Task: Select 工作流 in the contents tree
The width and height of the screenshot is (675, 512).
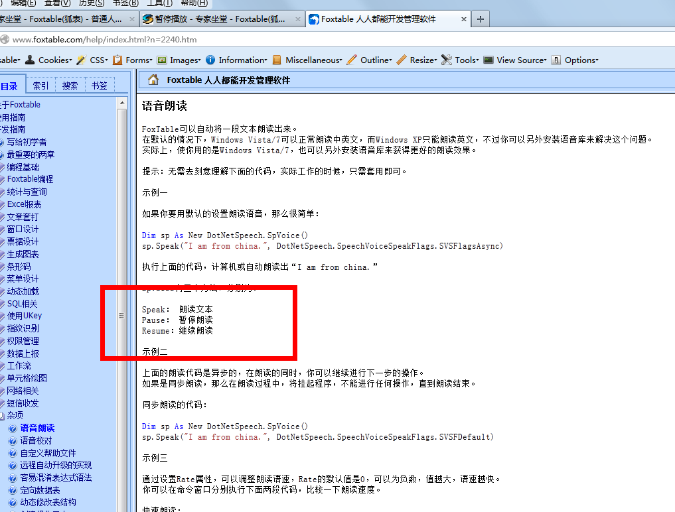Action: [19, 365]
